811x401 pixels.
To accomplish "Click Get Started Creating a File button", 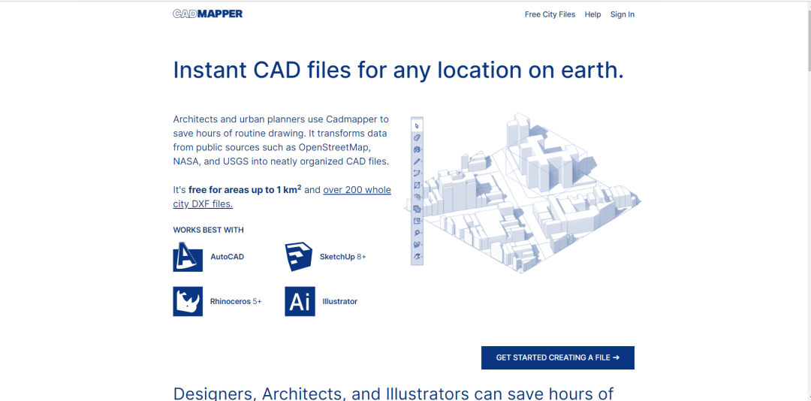I will click(557, 357).
